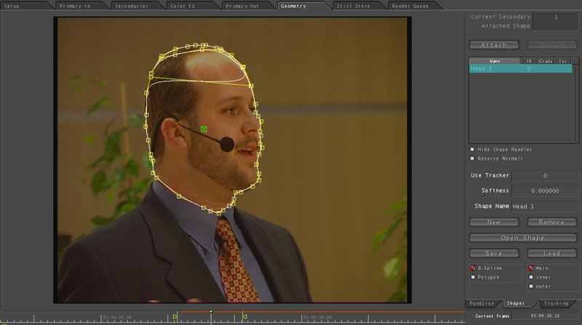This screenshot has width=582, height=325.
Task: Click the green tracker crosshair on the face
Action: pyautogui.click(x=204, y=129)
